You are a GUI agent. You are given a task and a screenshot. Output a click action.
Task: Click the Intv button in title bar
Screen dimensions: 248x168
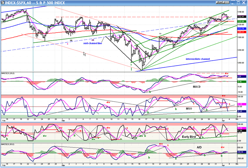(x=226, y=3)
